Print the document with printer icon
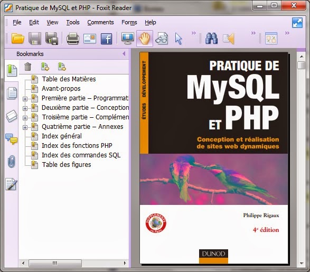The height and width of the screenshot is (272, 310). coord(73,39)
